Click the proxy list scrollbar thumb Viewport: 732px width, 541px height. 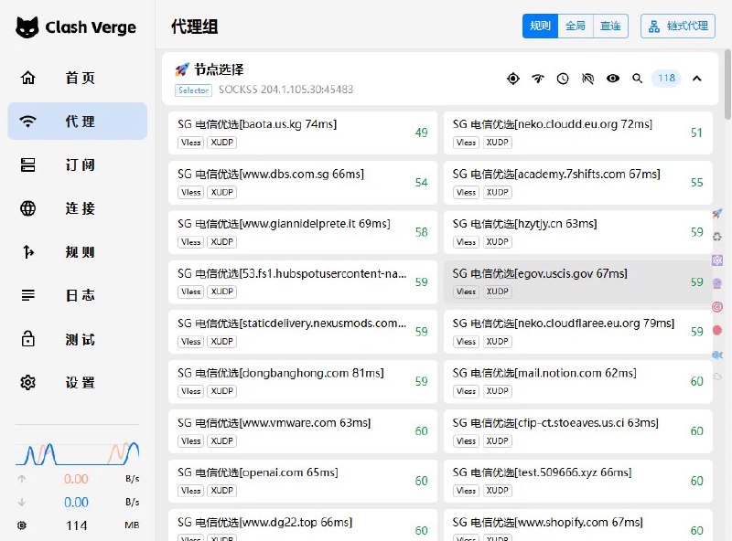[x=727, y=84]
